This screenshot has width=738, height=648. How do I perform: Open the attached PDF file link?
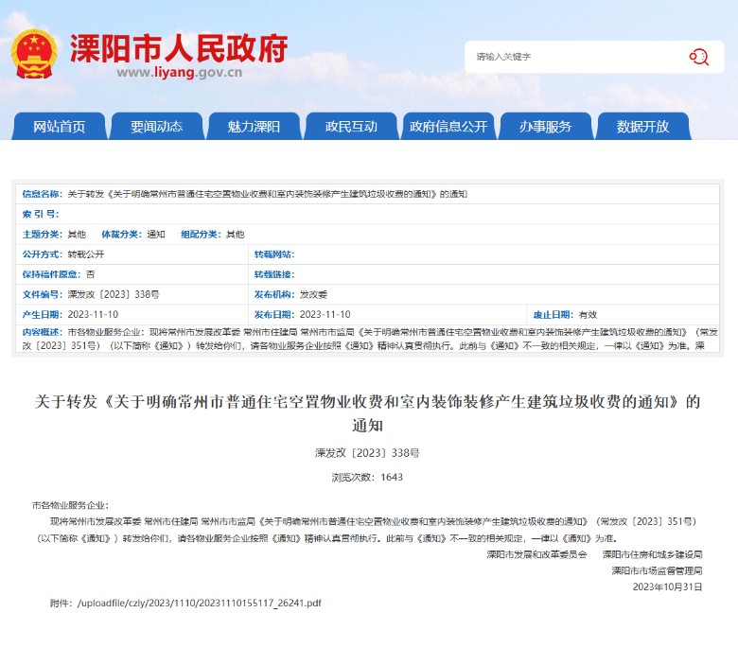tap(199, 603)
